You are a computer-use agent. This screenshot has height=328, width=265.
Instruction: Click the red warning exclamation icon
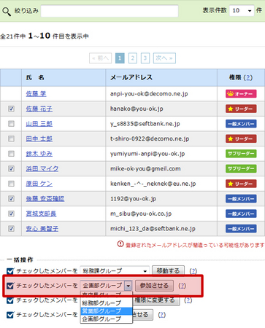[x=120, y=244]
